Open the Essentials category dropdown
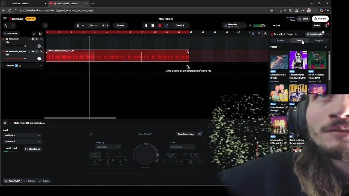The width and height of the screenshot is (349, 196). point(107,147)
